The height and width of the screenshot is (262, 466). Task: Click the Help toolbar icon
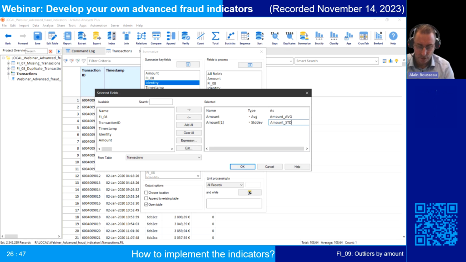pyautogui.click(x=393, y=38)
